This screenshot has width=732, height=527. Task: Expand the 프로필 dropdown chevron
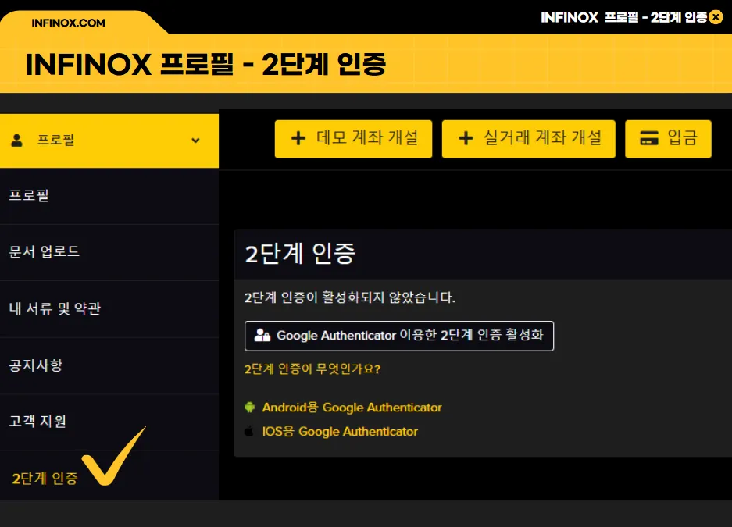[195, 141]
